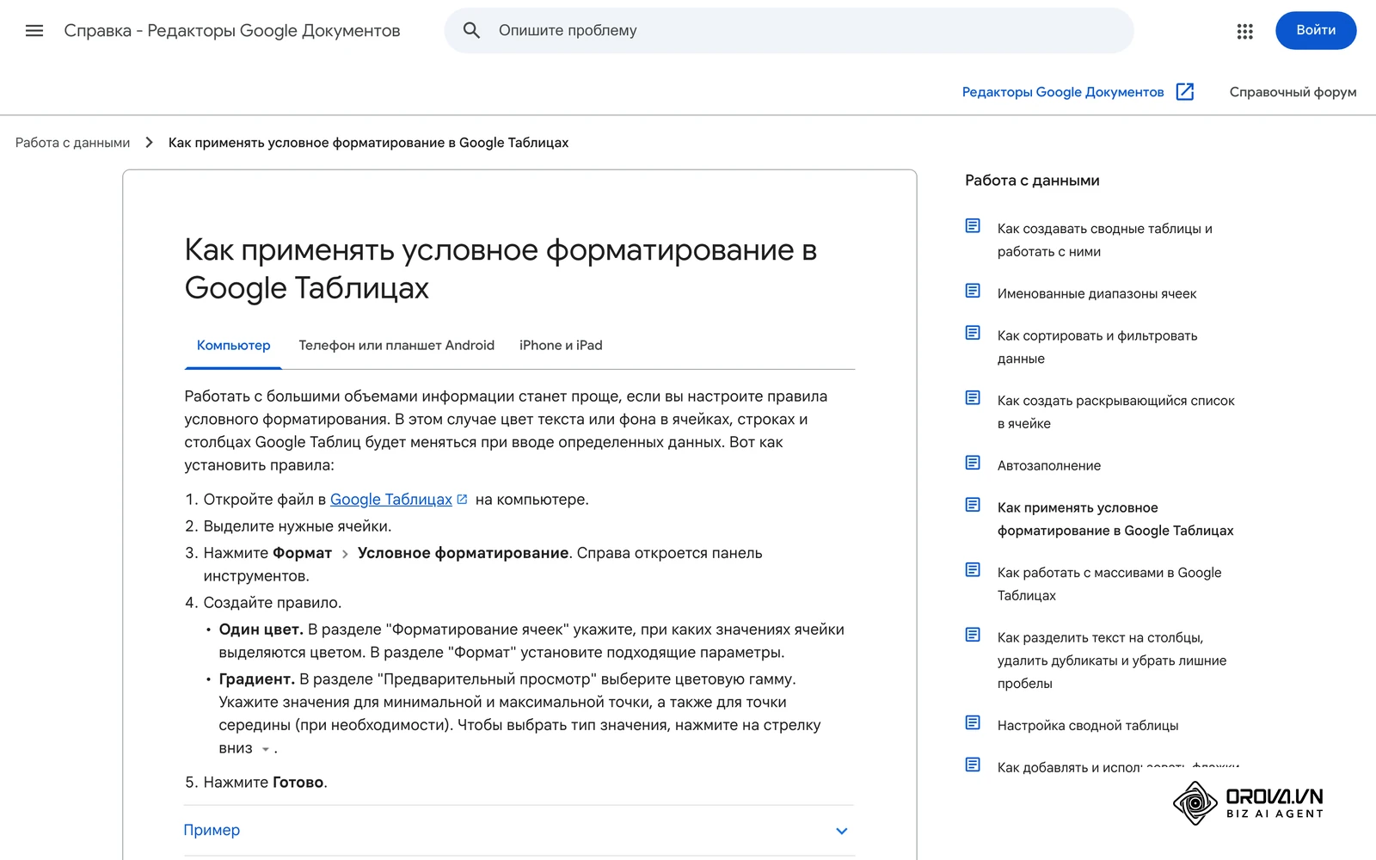Image resolution: width=1376 pixels, height=860 pixels.
Task: Expand the Пример section chevron
Action: (x=842, y=831)
